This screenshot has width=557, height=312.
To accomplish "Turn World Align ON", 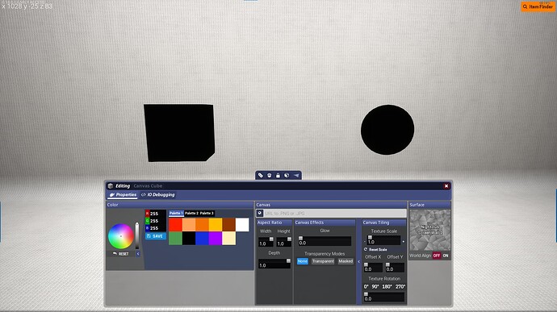I will point(446,256).
